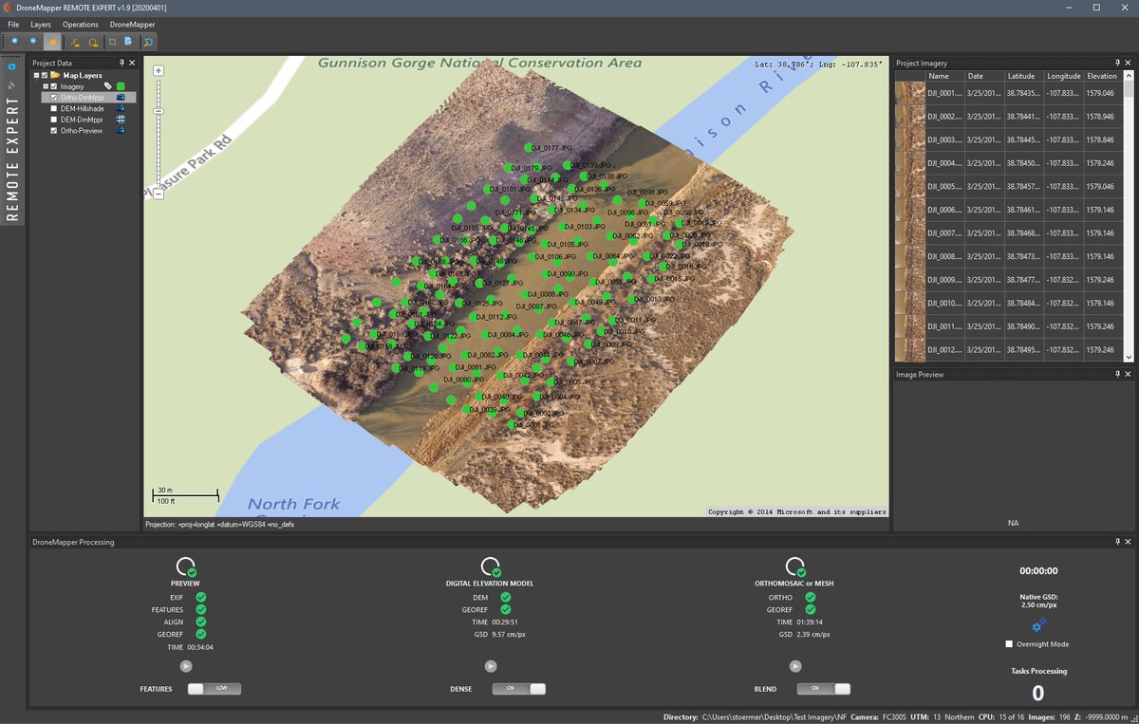The width and height of the screenshot is (1139, 724).
Task: Pin the Project Imagery panel
Action: tap(1117, 63)
